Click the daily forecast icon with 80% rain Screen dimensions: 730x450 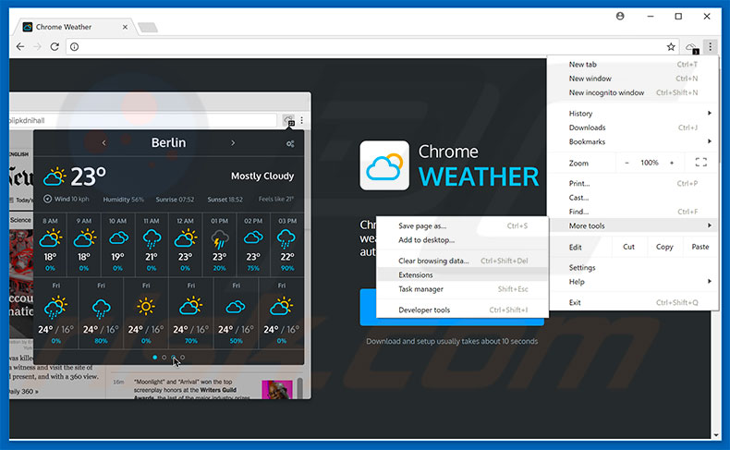coord(101,309)
